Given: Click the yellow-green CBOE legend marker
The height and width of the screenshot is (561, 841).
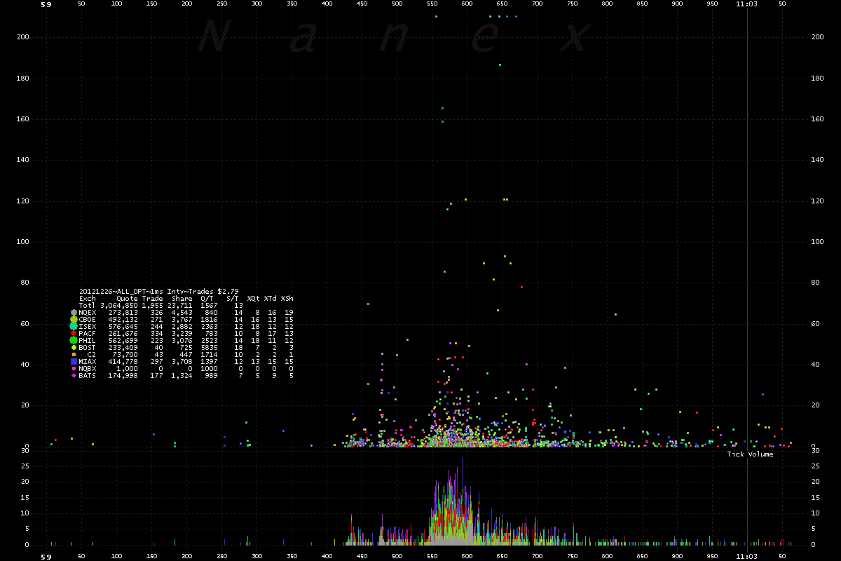Looking at the screenshot, I should (x=74, y=319).
